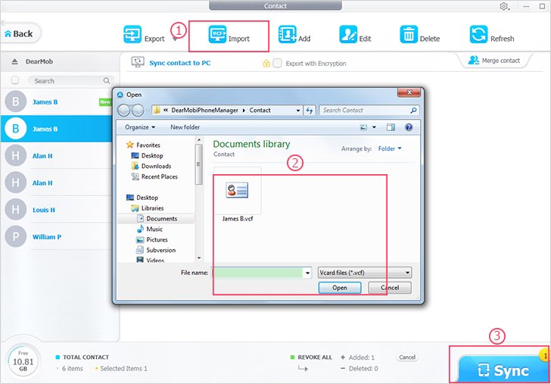Select the Subversion library
This screenshot has height=384, width=551.
coord(156,251)
